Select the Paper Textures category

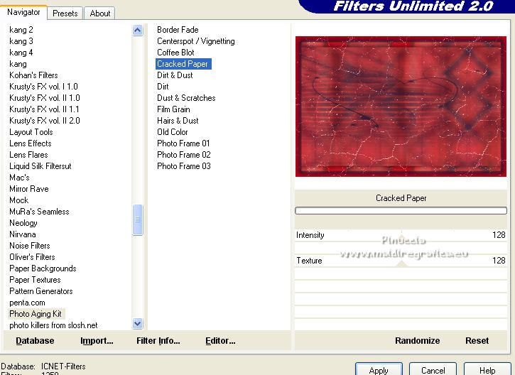pos(35,280)
